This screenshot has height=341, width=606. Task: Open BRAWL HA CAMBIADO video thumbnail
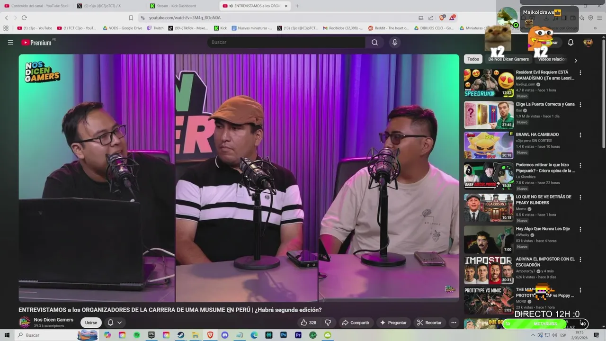point(489,145)
